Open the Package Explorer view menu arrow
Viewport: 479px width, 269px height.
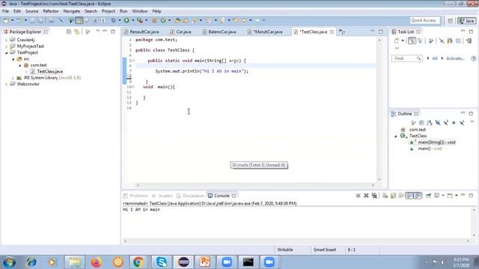(97, 31)
